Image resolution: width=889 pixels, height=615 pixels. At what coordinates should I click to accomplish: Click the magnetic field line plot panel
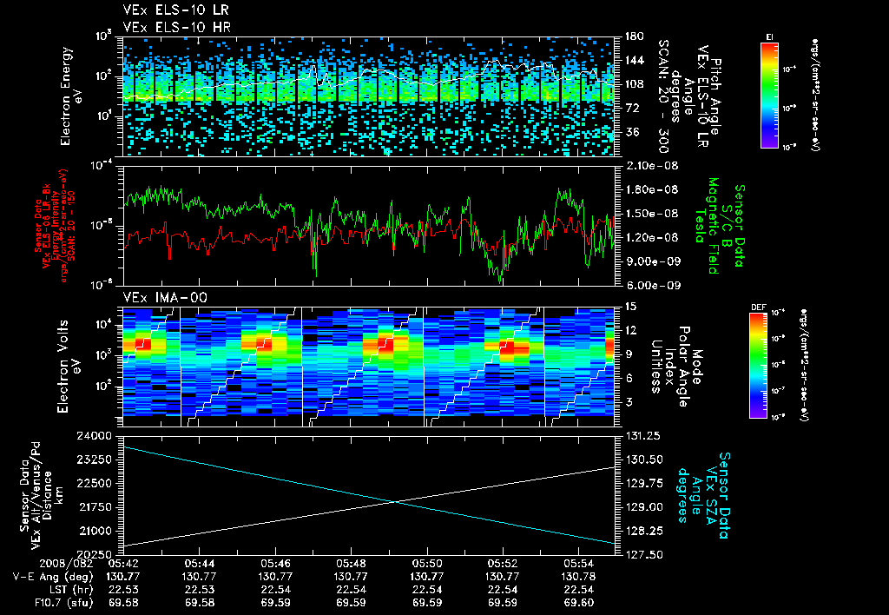[369, 225]
